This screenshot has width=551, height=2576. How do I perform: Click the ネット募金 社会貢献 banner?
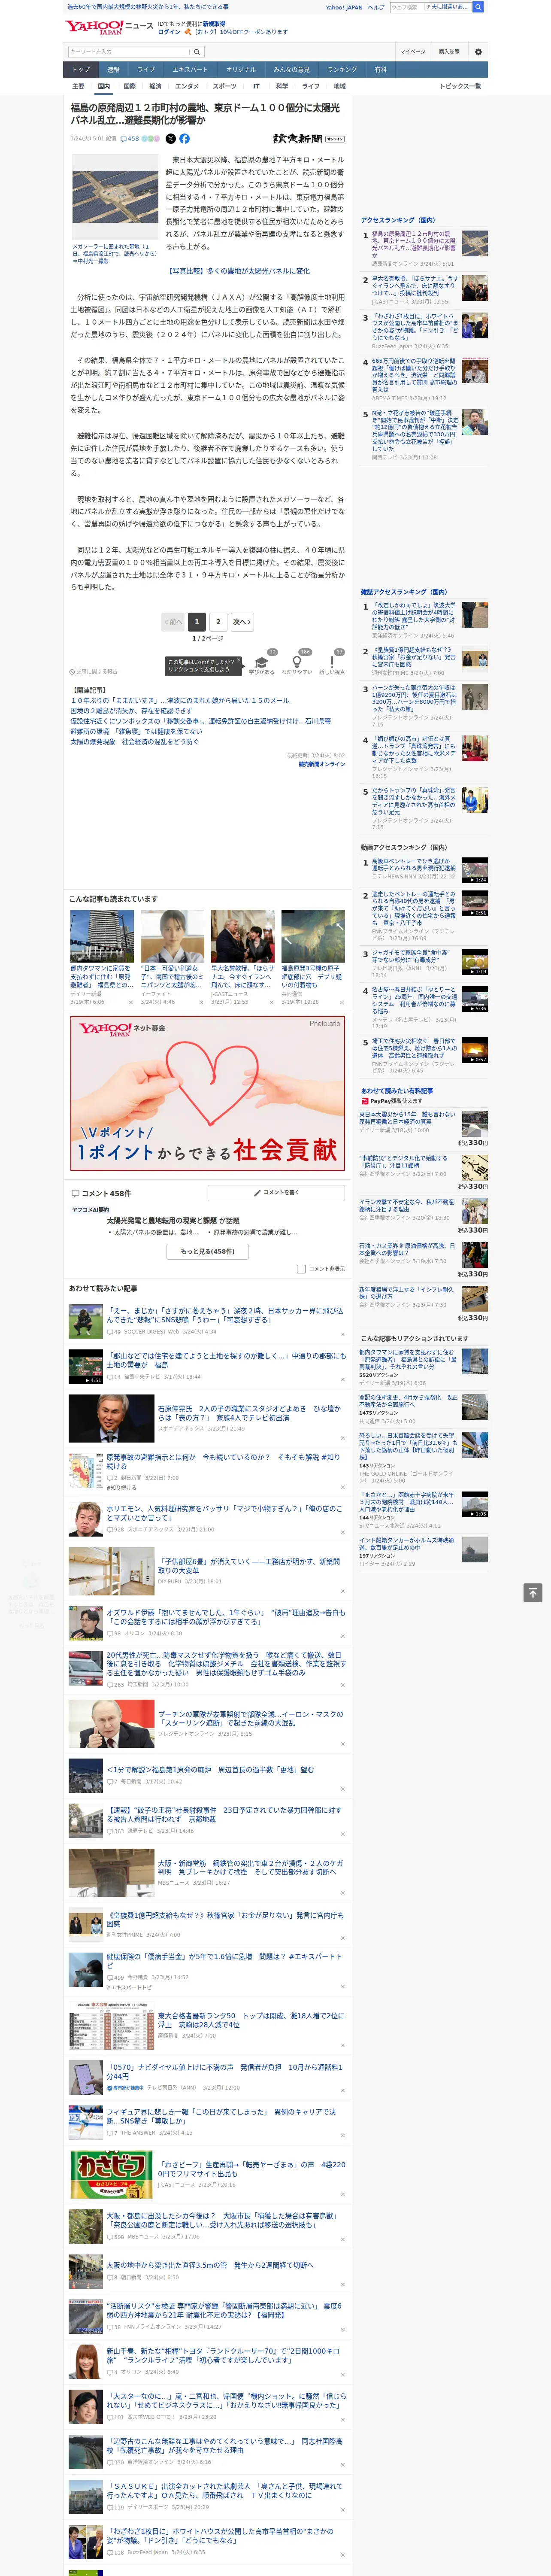click(x=208, y=1093)
